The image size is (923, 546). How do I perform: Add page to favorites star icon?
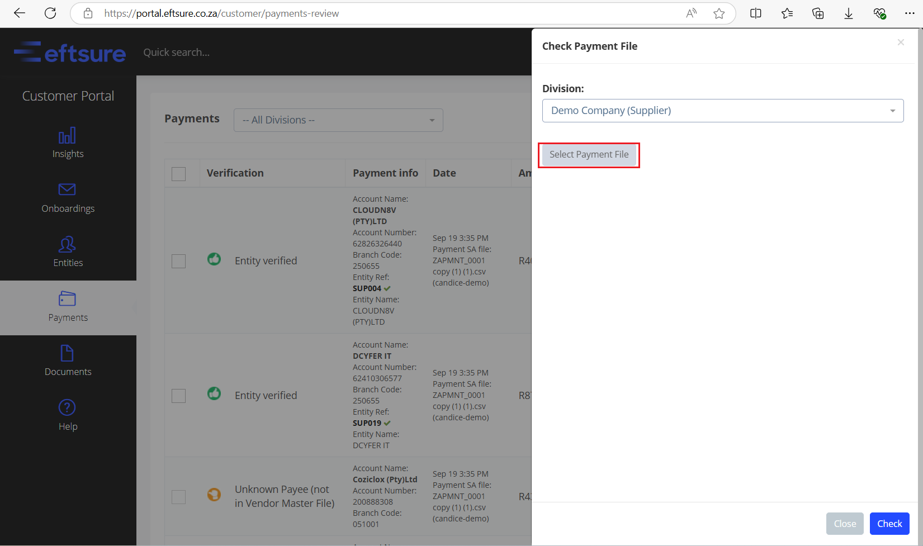[x=719, y=13]
